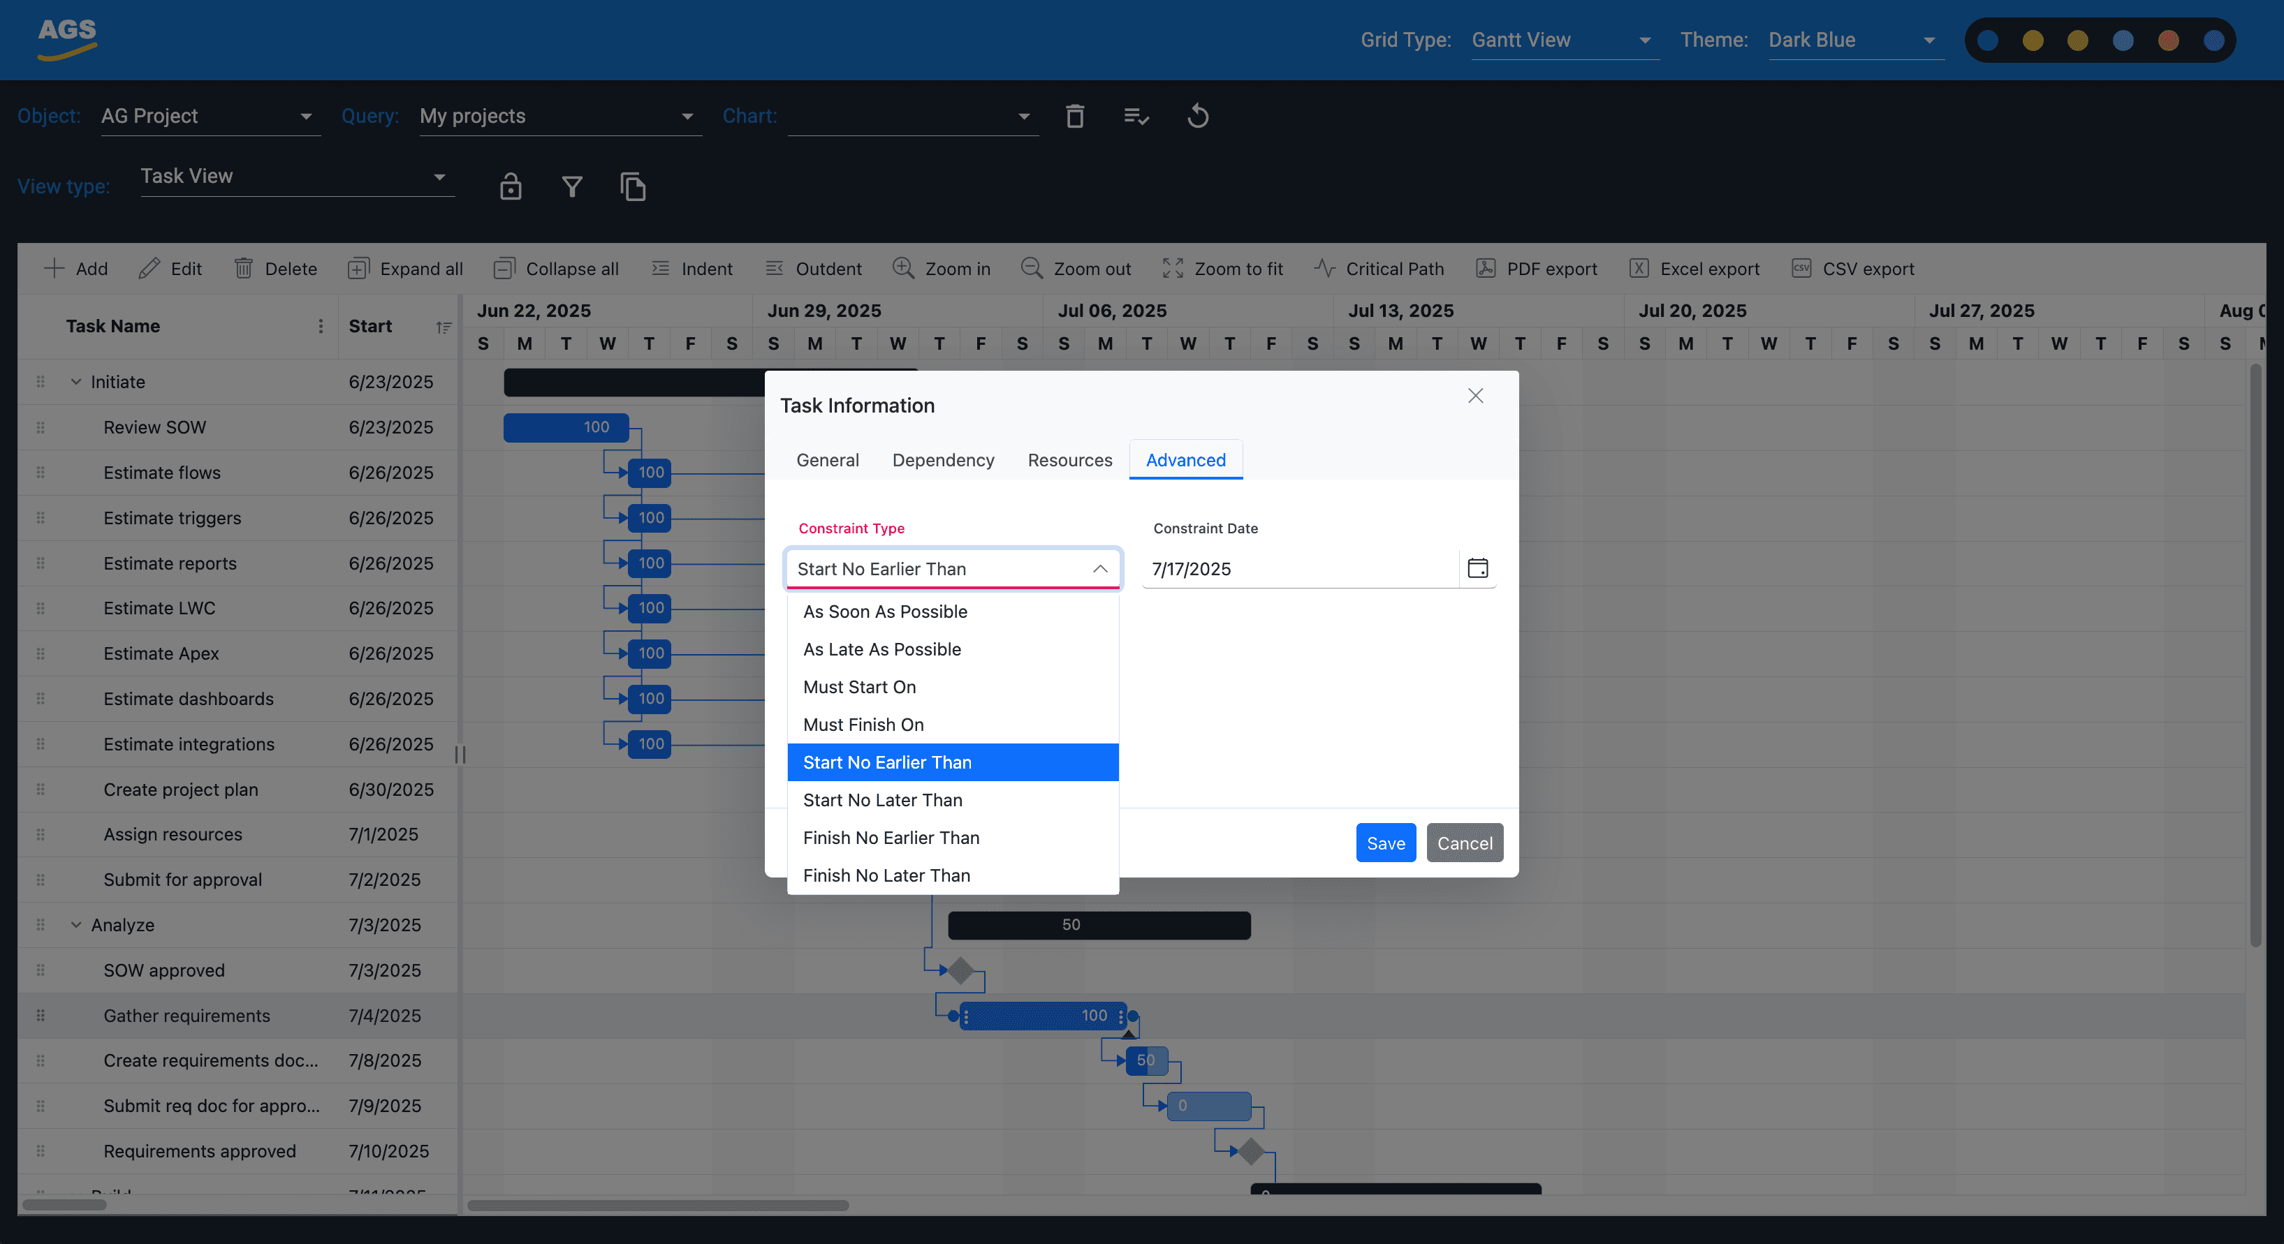Click the Cancel button

[x=1464, y=843]
